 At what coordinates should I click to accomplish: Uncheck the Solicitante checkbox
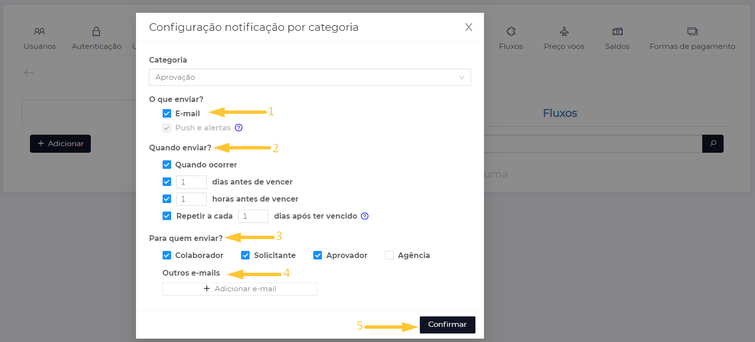point(245,255)
